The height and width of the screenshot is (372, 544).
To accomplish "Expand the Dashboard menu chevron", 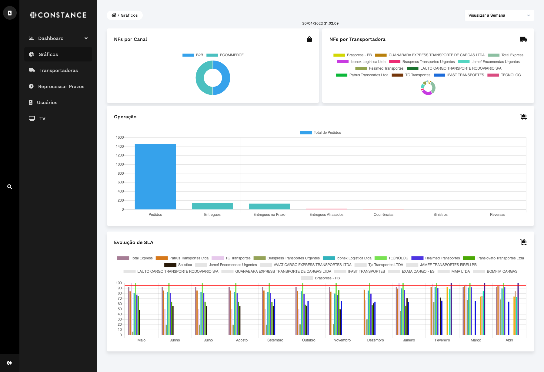I will (86, 38).
